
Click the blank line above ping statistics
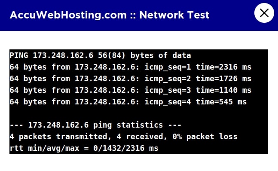point(139,113)
